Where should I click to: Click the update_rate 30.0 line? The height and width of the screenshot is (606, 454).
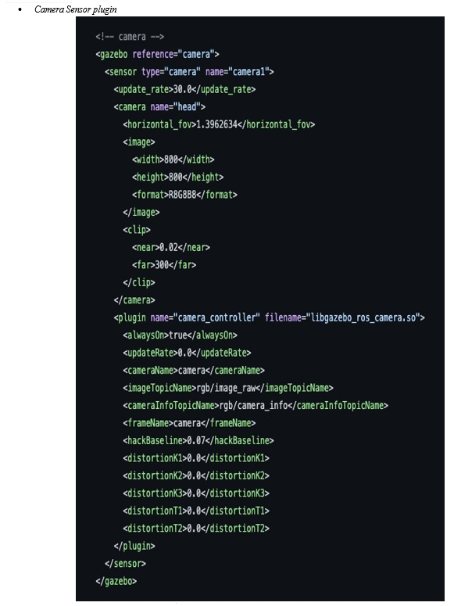[184, 89]
